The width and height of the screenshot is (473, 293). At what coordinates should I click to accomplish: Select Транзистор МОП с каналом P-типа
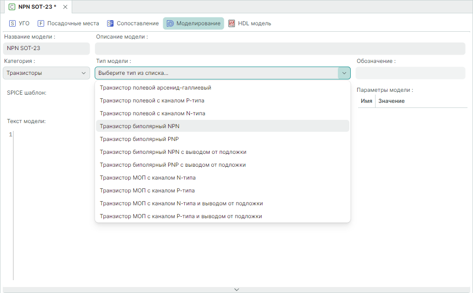(222, 191)
